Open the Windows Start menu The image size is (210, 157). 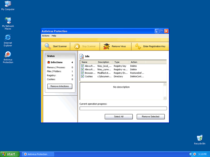9,154
